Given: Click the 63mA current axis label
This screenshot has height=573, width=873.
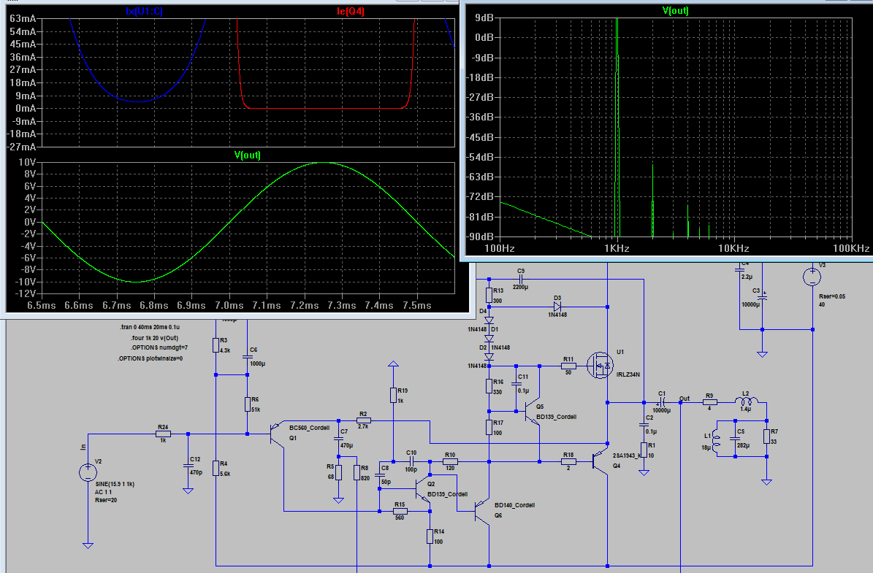Looking at the screenshot, I should (23, 19).
